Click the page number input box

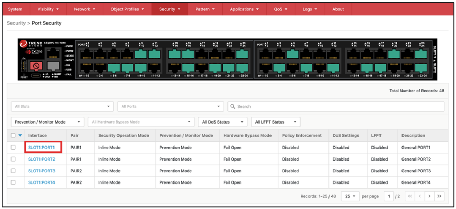click(x=389, y=196)
